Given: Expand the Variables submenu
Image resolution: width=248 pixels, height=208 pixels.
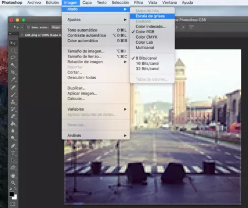Looking at the screenshot, I should 96,109.
